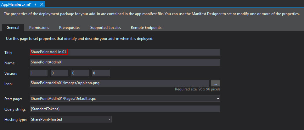
Task: Click the fourth Version number field
Action: pyautogui.click(x=101, y=73)
